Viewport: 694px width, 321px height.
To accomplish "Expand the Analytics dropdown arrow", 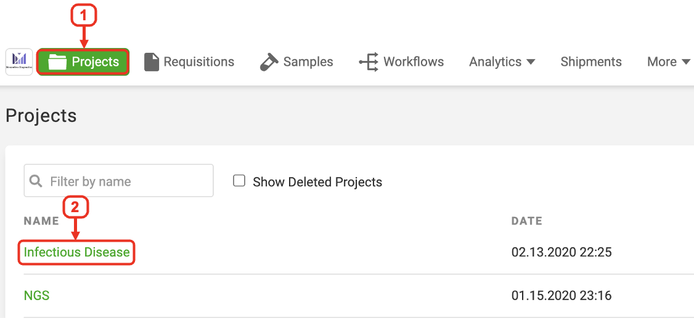I will click(x=531, y=62).
